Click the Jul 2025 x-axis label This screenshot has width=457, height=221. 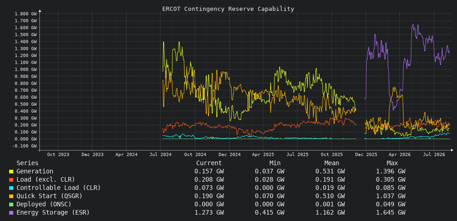pyautogui.click(x=297, y=155)
